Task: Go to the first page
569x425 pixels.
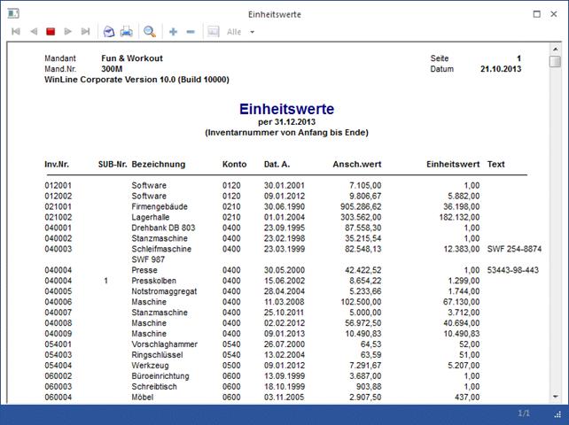Action: pyautogui.click(x=16, y=32)
